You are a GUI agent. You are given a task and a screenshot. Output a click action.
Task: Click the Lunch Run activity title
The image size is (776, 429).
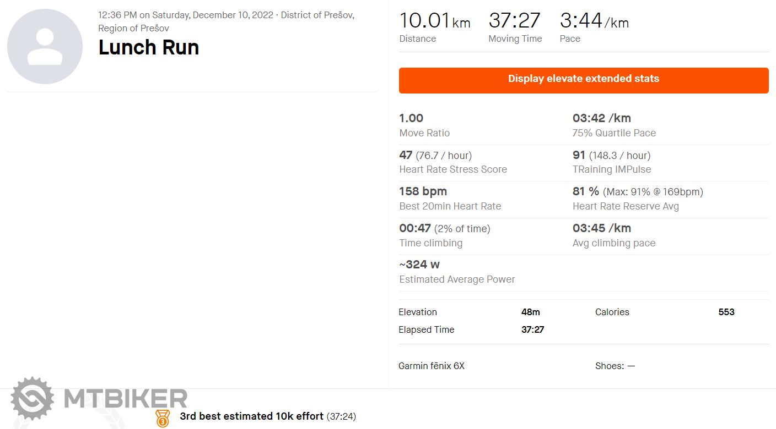point(148,47)
